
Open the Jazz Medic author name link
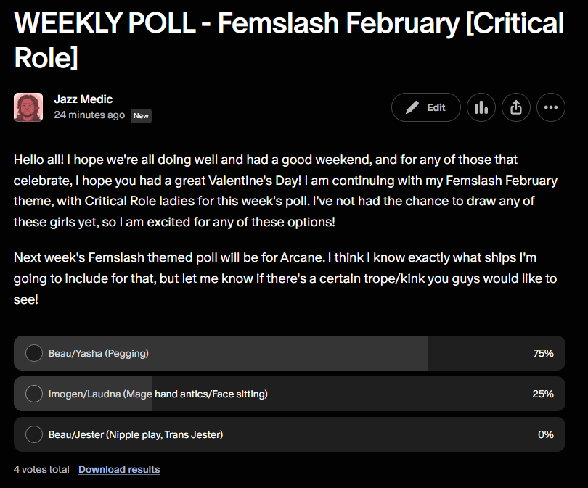83,99
